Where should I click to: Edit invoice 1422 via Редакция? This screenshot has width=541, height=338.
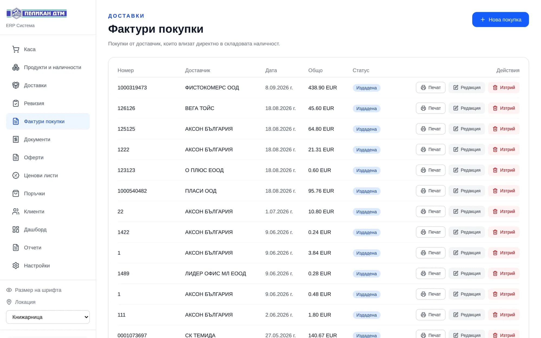pyautogui.click(x=467, y=232)
